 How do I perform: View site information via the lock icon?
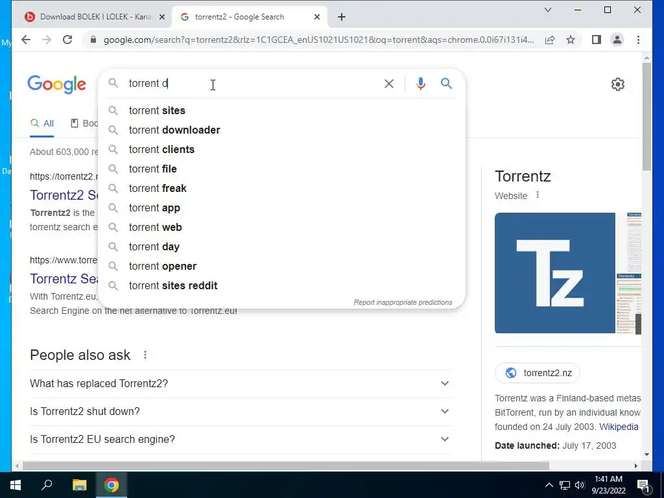(93, 40)
